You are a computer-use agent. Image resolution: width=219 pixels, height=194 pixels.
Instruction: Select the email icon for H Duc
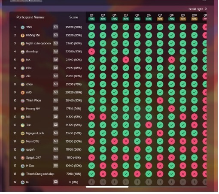[56, 166]
